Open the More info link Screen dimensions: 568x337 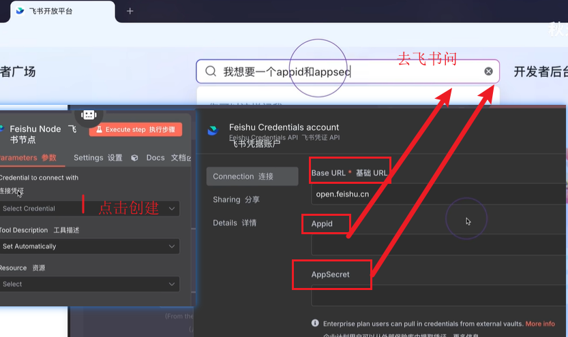pos(540,323)
